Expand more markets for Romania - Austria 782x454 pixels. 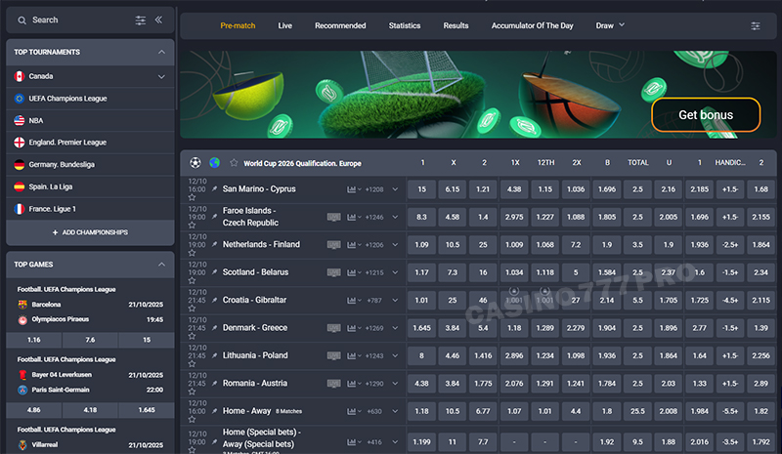click(x=395, y=384)
